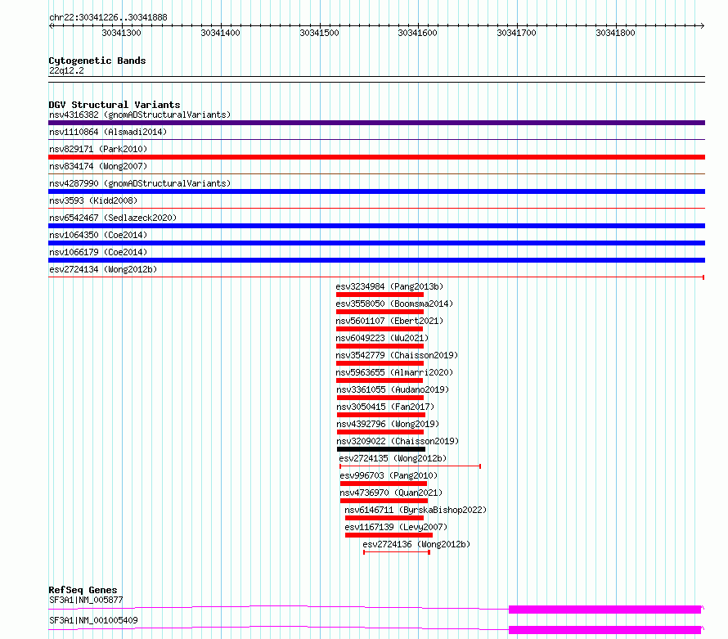
Task: Click the purple bar under nsv4316382
Action: pos(376,123)
